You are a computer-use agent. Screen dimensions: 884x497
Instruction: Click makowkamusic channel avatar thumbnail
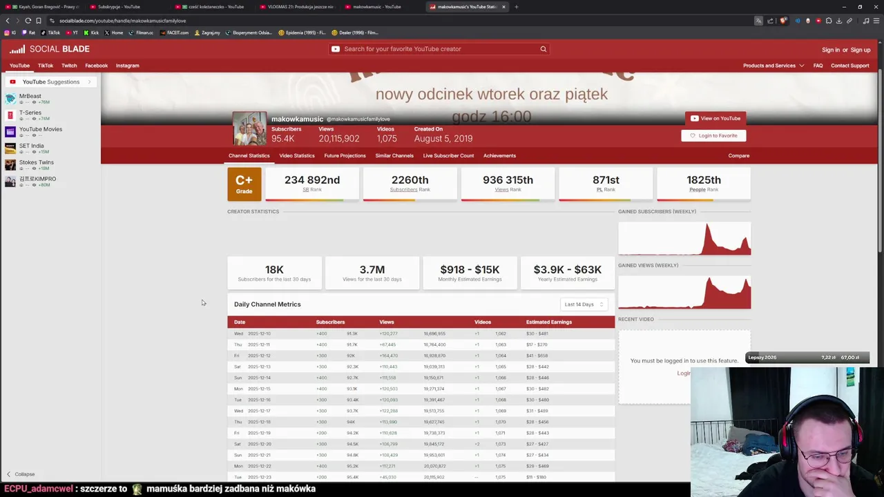point(249,128)
